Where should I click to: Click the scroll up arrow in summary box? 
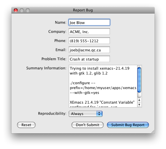(x=139, y=100)
